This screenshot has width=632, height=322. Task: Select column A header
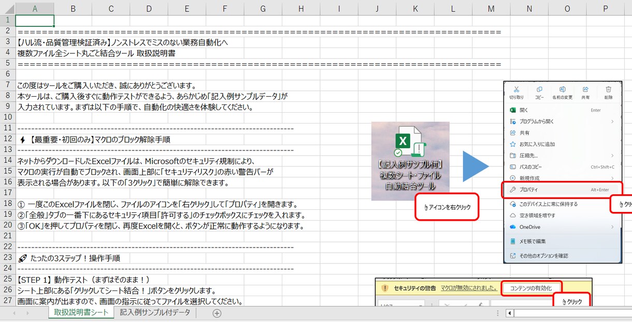(x=35, y=9)
